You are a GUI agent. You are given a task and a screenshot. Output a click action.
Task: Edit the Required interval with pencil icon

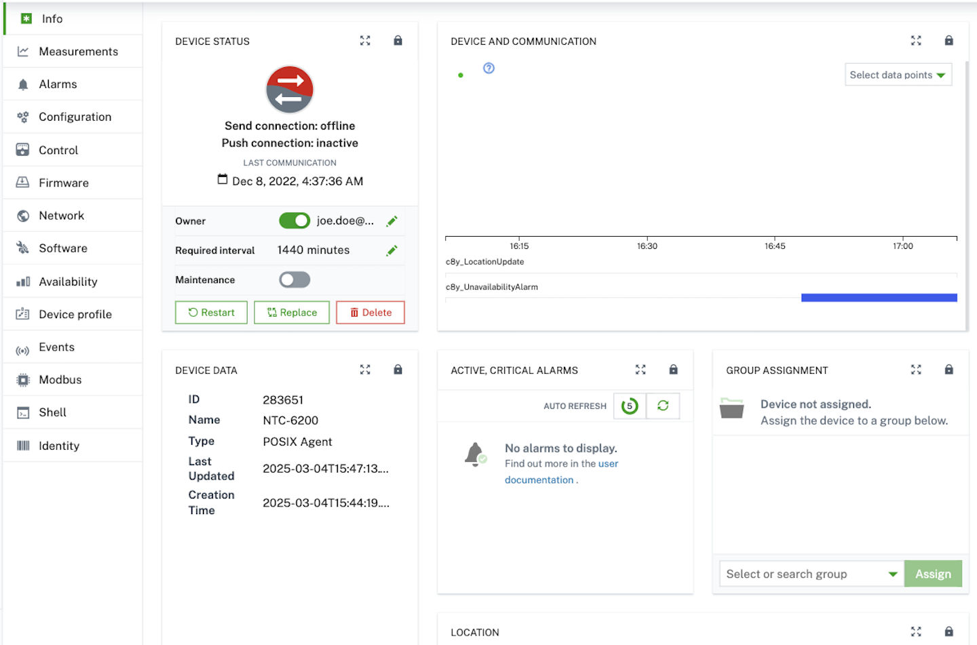(391, 251)
